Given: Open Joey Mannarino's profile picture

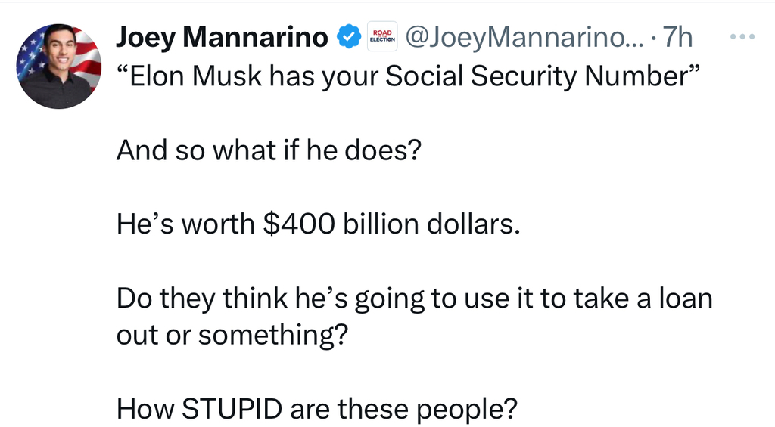Looking at the screenshot, I should click(x=59, y=67).
